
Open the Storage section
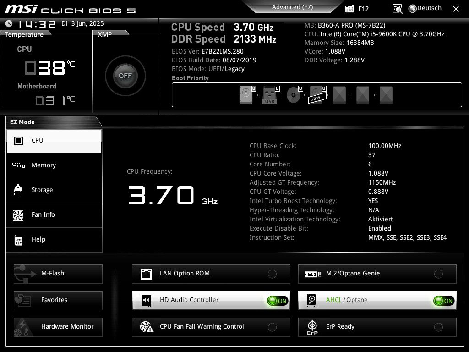click(x=54, y=190)
